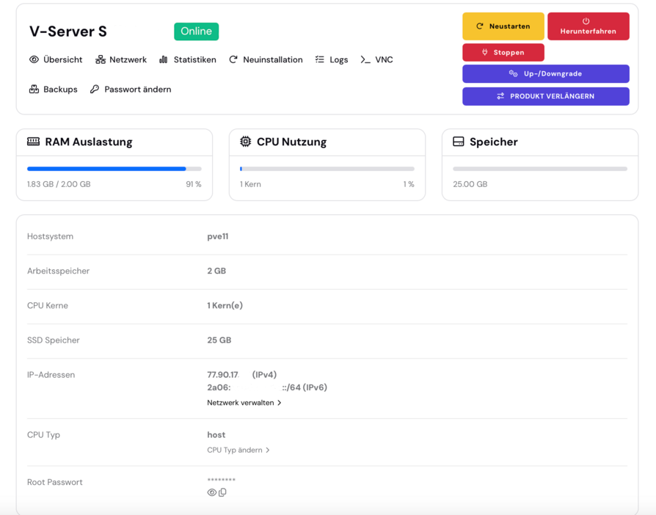This screenshot has height=515, width=656.
Task: Click the CPU Nutzung chip icon
Action: point(245,142)
